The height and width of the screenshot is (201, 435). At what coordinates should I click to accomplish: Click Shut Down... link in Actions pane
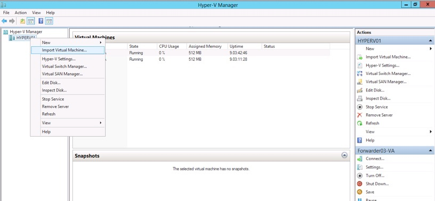[377, 184]
